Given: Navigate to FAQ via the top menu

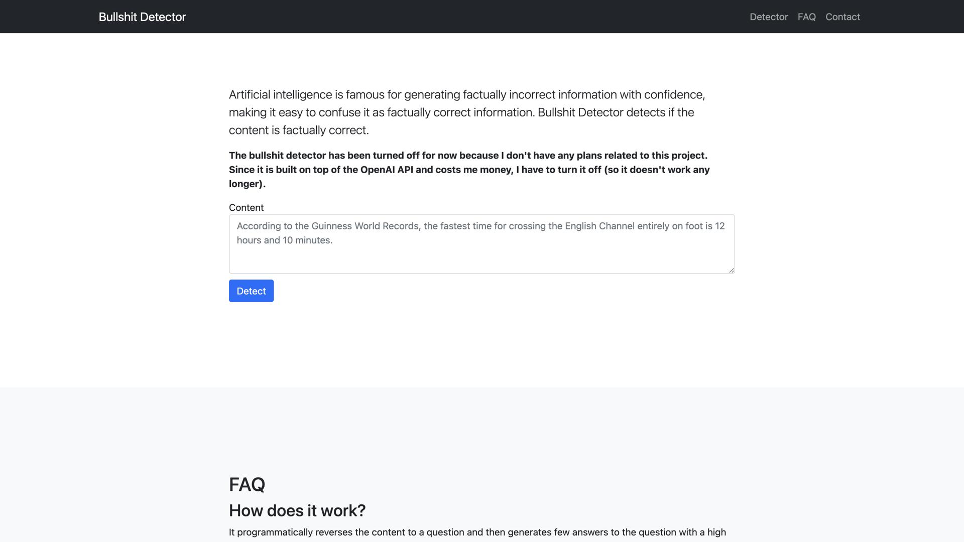Looking at the screenshot, I should tap(806, 17).
